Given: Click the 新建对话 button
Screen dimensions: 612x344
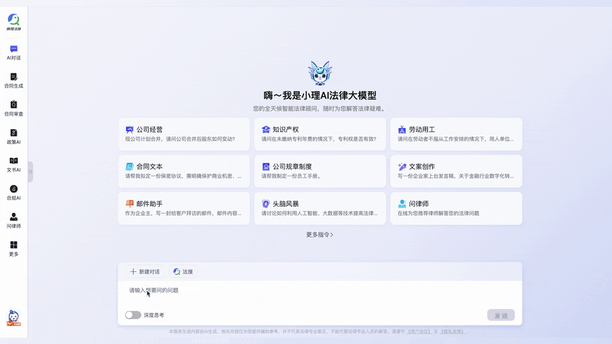Looking at the screenshot, I should (145, 271).
